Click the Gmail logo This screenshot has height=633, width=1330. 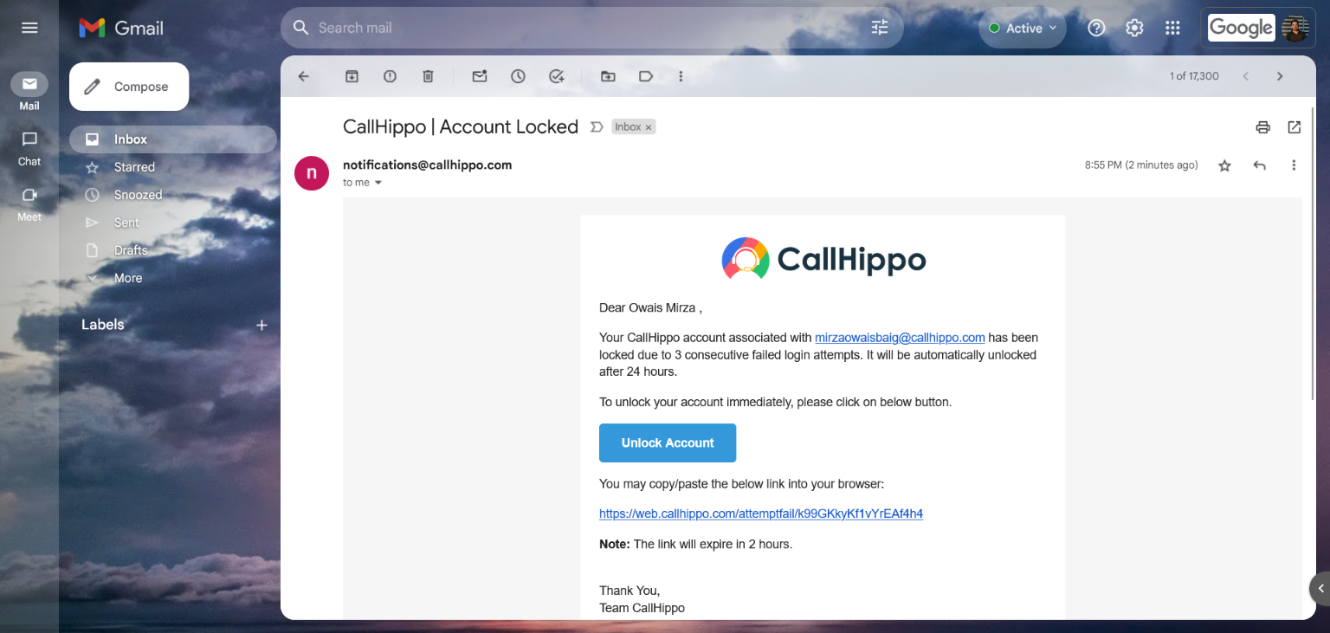coord(121,28)
